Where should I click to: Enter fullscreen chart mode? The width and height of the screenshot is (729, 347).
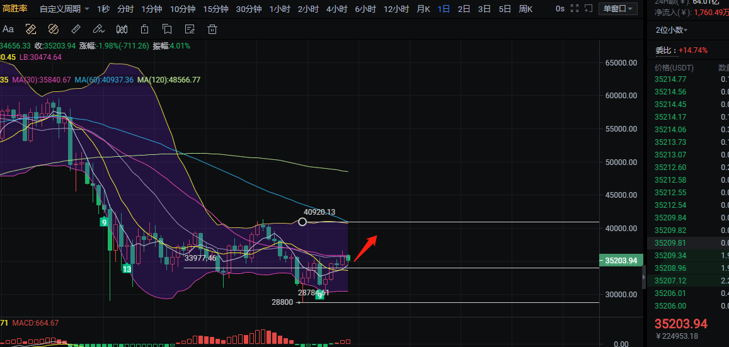coord(575,8)
